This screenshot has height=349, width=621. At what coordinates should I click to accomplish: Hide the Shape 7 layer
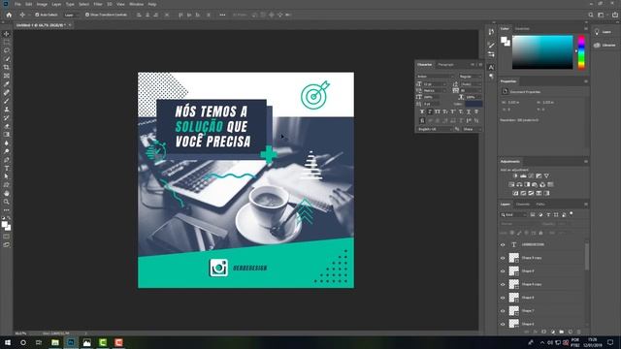coord(503,311)
